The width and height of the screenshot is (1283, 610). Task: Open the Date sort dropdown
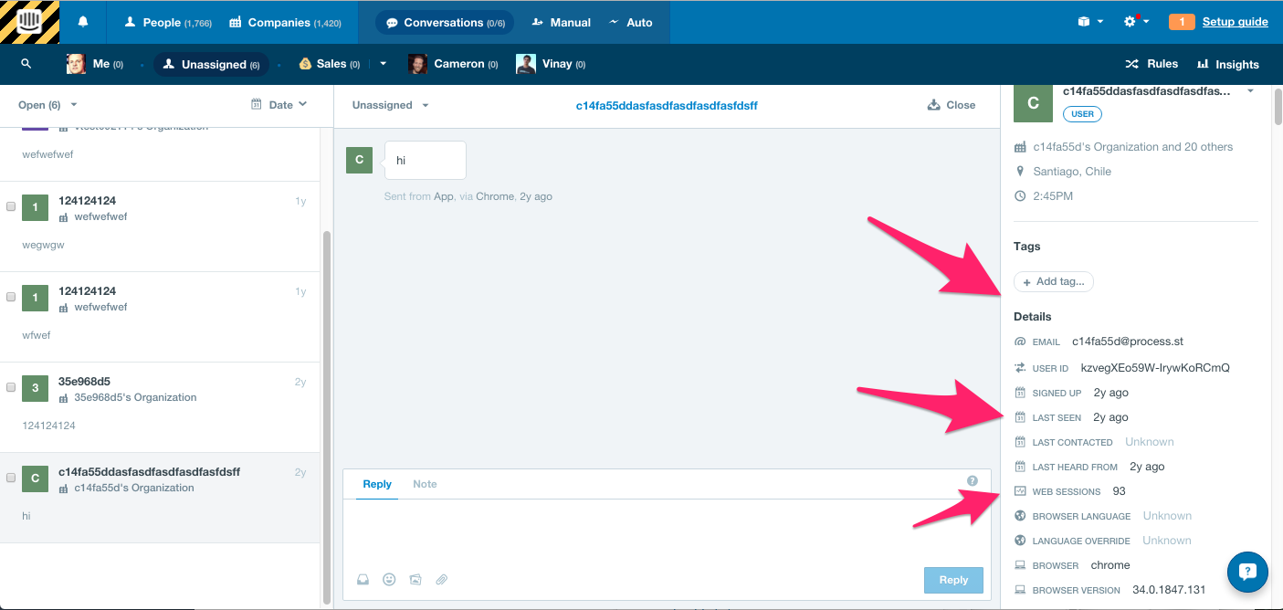tap(279, 105)
